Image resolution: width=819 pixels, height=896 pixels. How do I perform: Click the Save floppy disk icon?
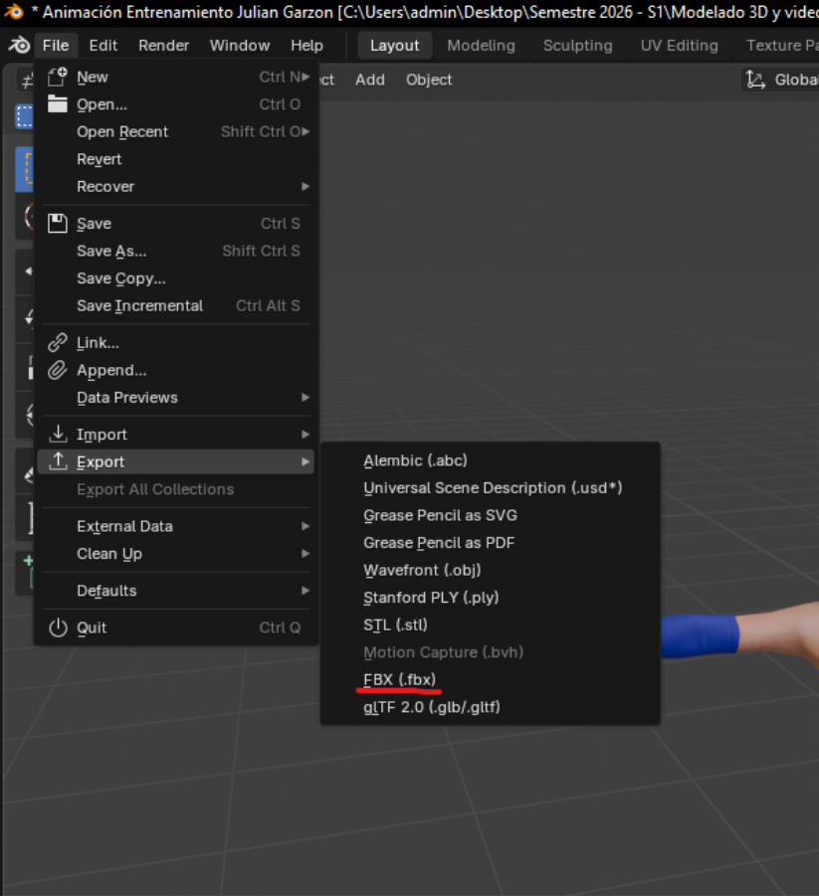57,223
